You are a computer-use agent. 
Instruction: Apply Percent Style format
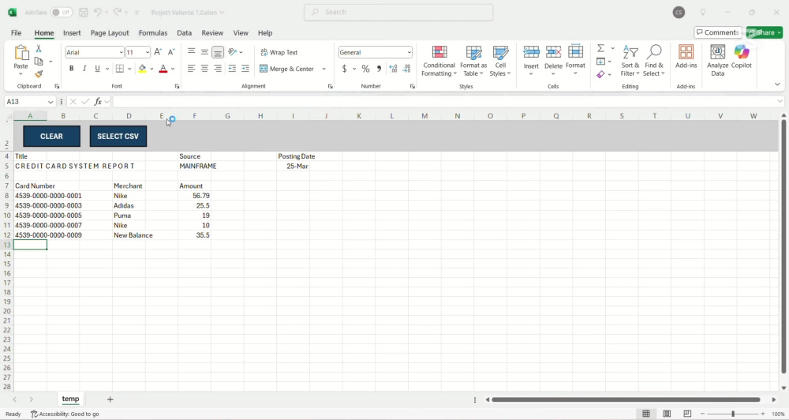(x=365, y=69)
